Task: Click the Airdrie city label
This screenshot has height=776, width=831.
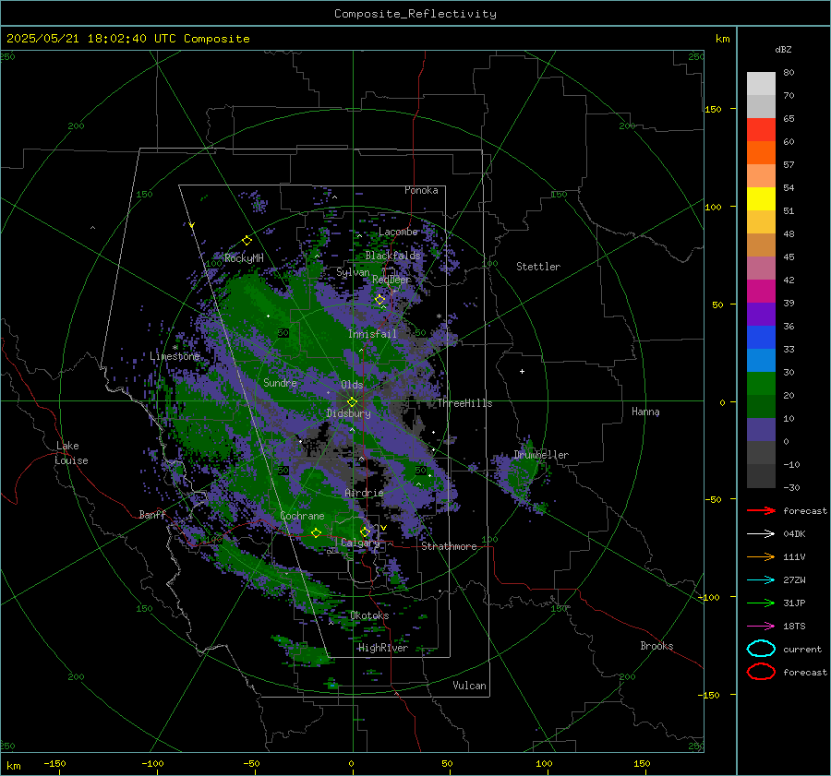Action: pyautogui.click(x=364, y=493)
